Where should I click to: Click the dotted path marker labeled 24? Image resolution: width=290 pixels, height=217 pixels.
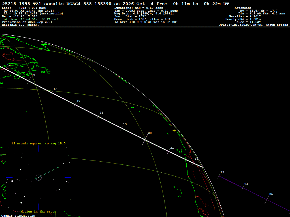point(243,188)
